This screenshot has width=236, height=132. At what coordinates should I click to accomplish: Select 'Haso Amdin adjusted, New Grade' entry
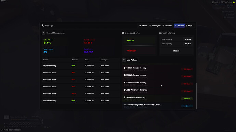(158, 106)
